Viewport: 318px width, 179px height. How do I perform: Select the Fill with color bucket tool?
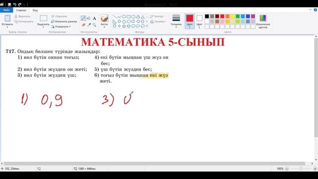(x=89, y=18)
